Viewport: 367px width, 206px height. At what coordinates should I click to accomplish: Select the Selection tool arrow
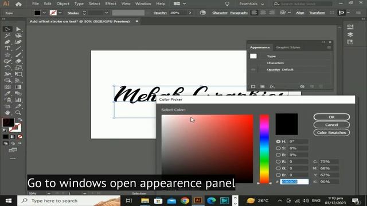pos(7,29)
